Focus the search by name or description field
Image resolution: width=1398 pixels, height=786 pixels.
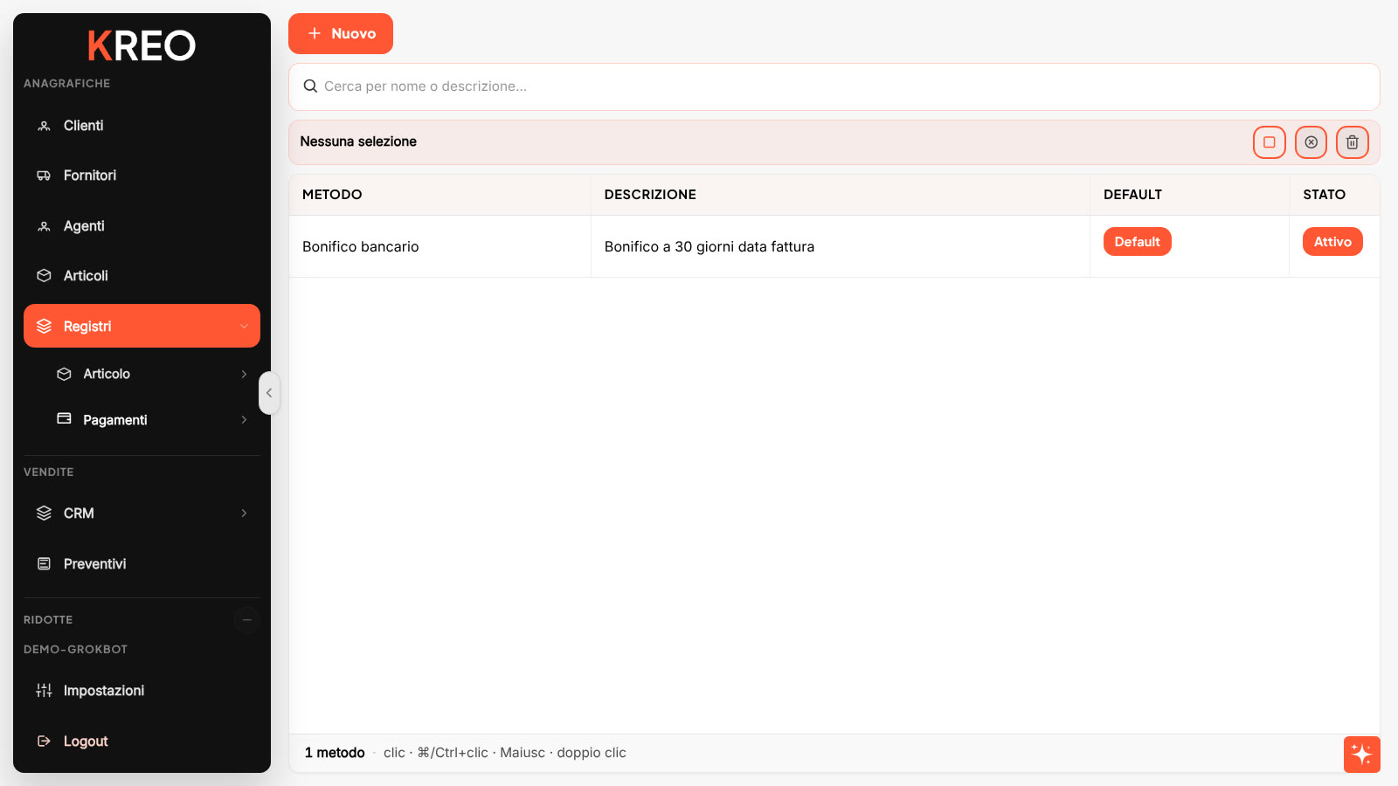click(x=834, y=86)
